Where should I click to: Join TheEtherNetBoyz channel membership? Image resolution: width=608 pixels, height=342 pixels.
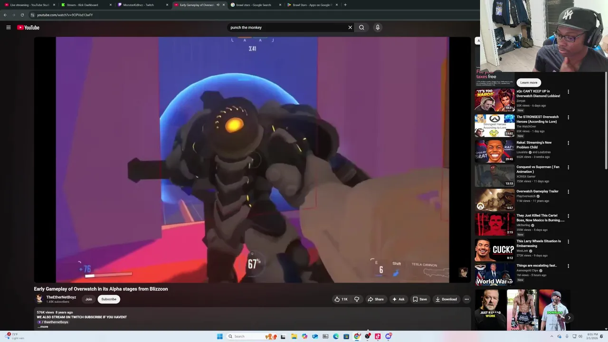point(88,299)
